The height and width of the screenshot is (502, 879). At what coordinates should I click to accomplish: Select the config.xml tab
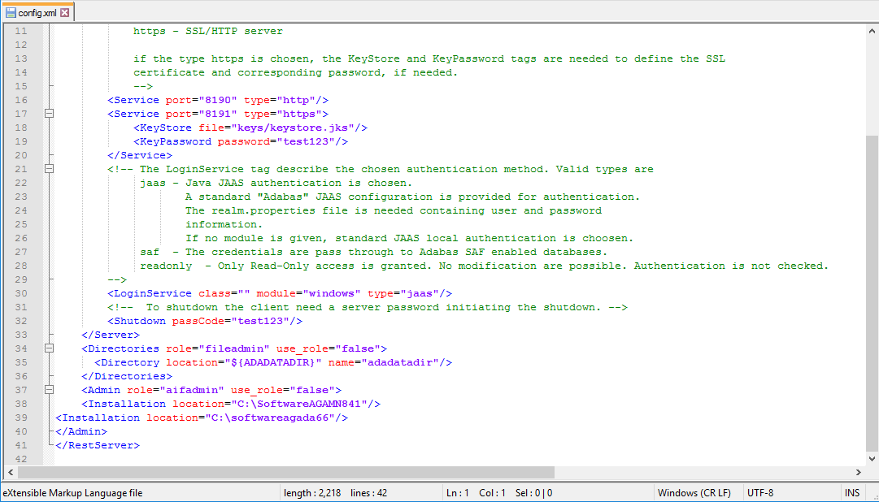pyautogui.click(x=39, y=12)
